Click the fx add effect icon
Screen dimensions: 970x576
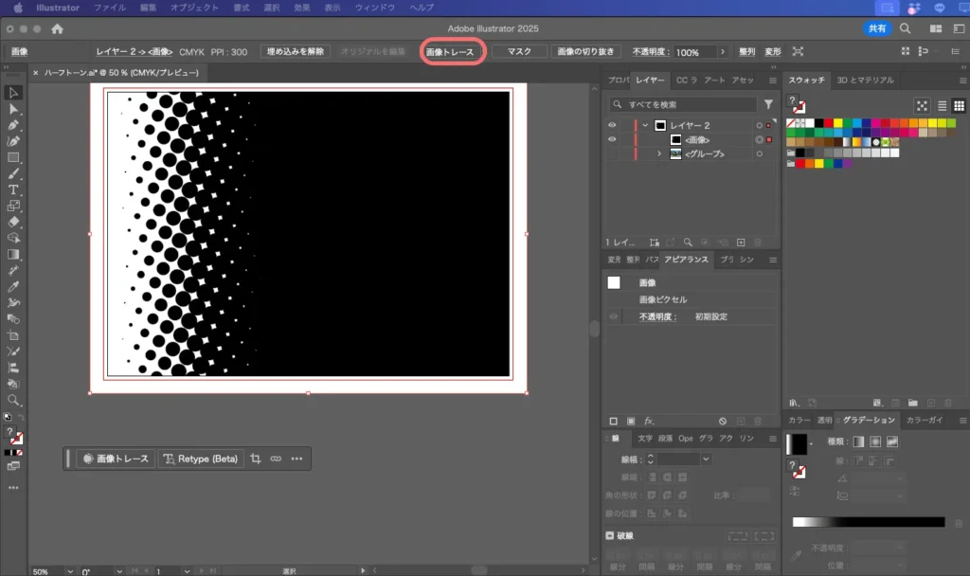click(x=650, y=421)
